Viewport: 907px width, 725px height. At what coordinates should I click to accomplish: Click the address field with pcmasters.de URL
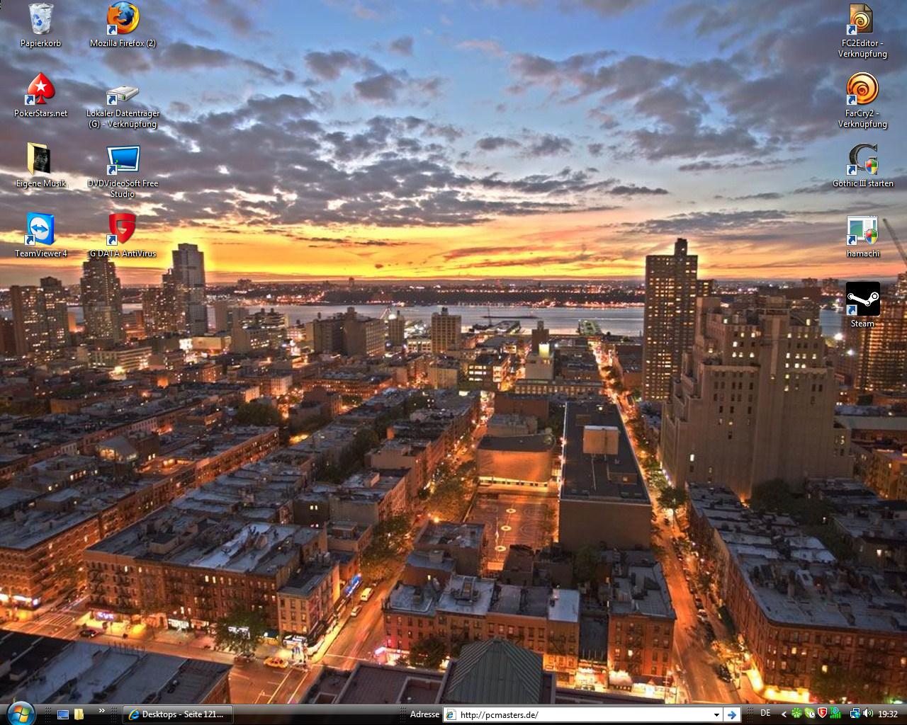(x=581, y=715)
